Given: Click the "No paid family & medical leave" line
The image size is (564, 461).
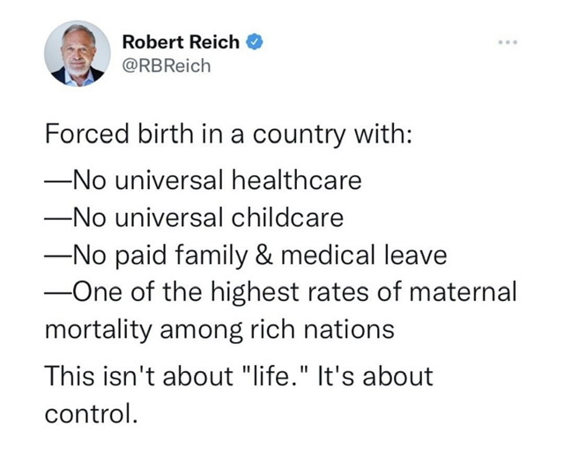Looking at the screenshot, I should [246, 256].
